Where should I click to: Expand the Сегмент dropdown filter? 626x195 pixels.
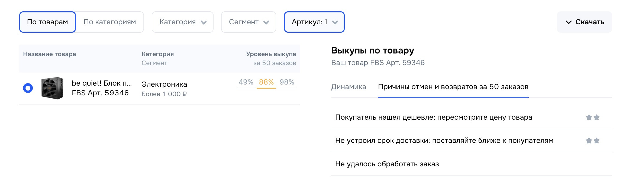tap(249, 22)
